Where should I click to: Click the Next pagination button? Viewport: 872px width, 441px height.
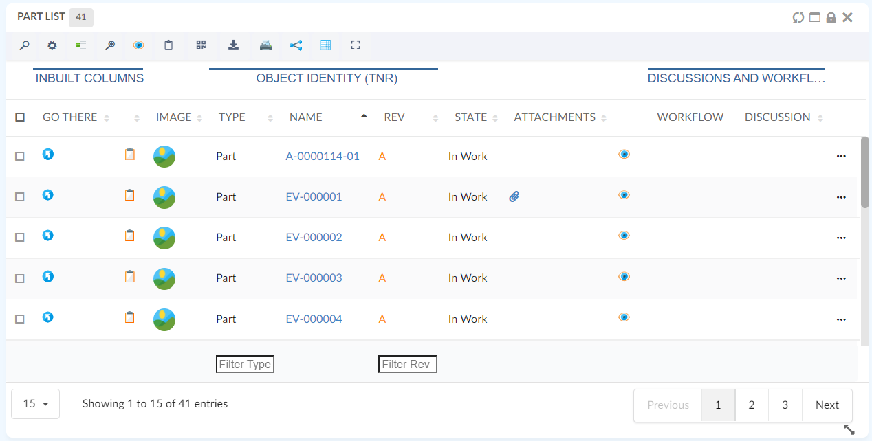click(x=827, y=405)
